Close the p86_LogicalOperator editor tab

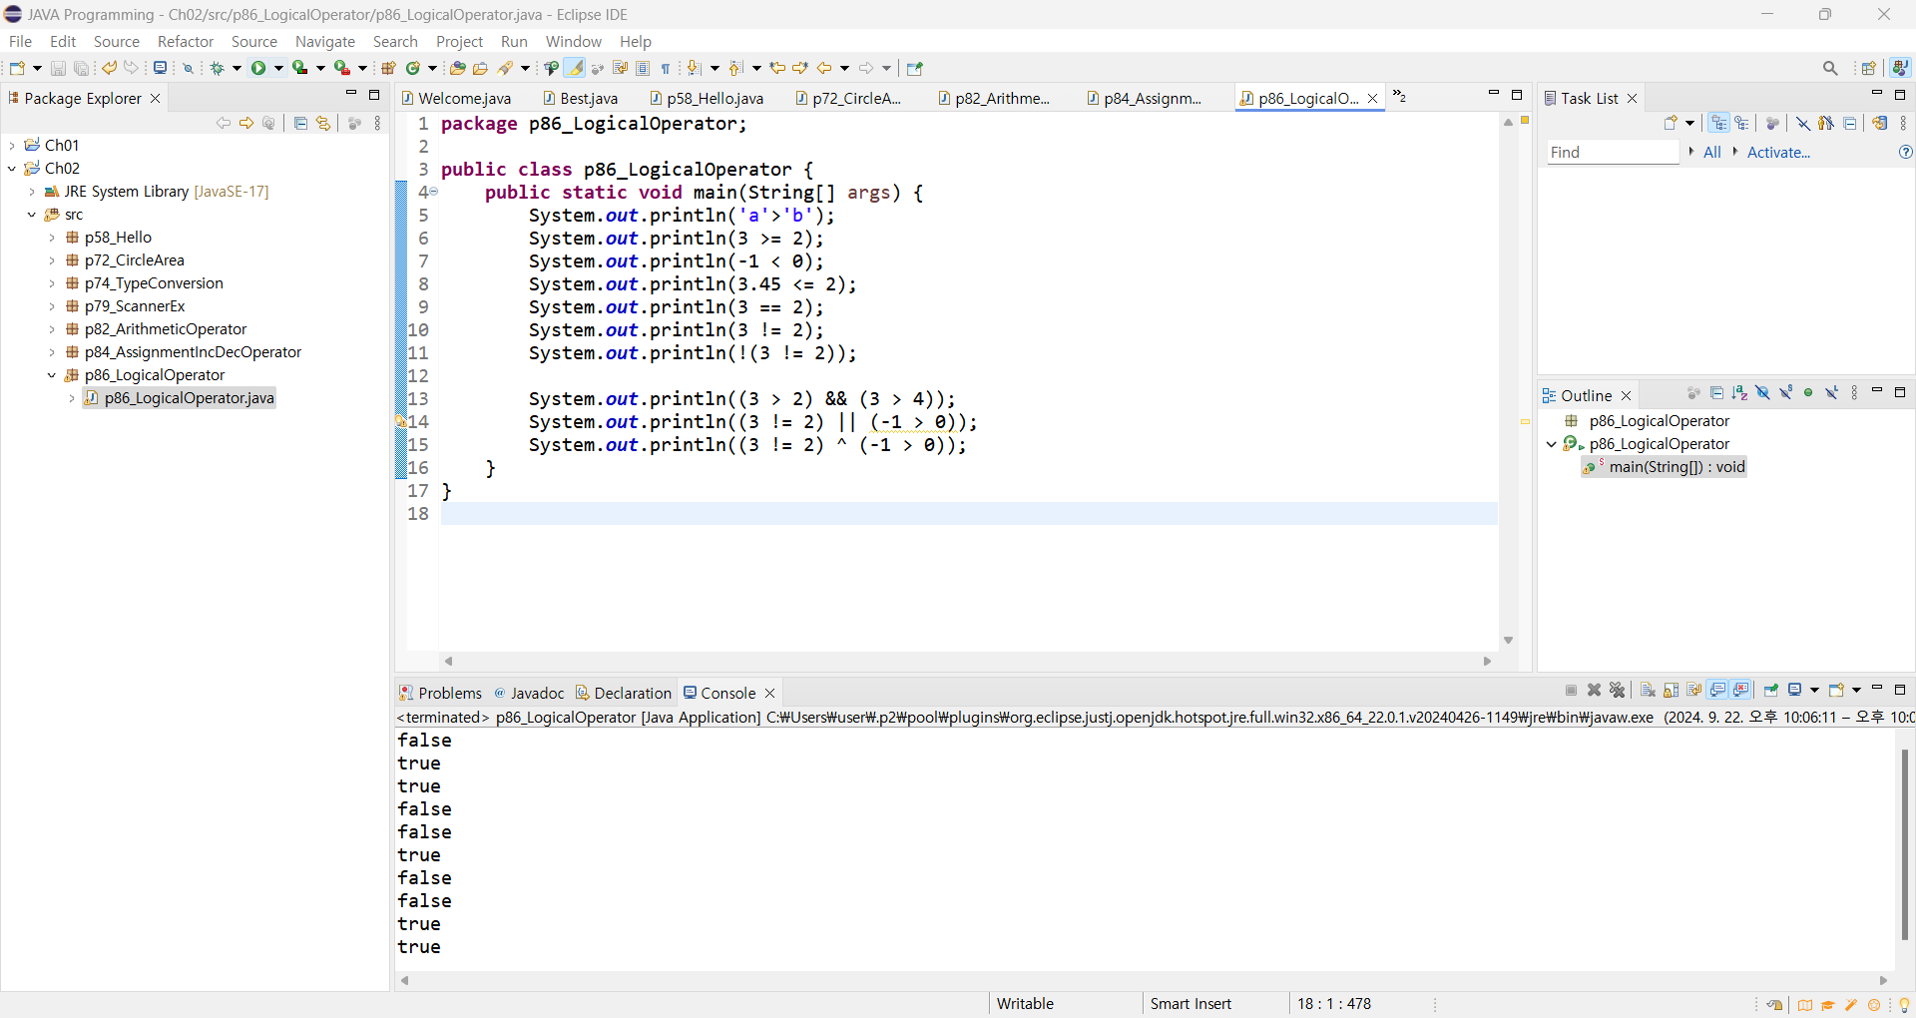pos(1373,98)
